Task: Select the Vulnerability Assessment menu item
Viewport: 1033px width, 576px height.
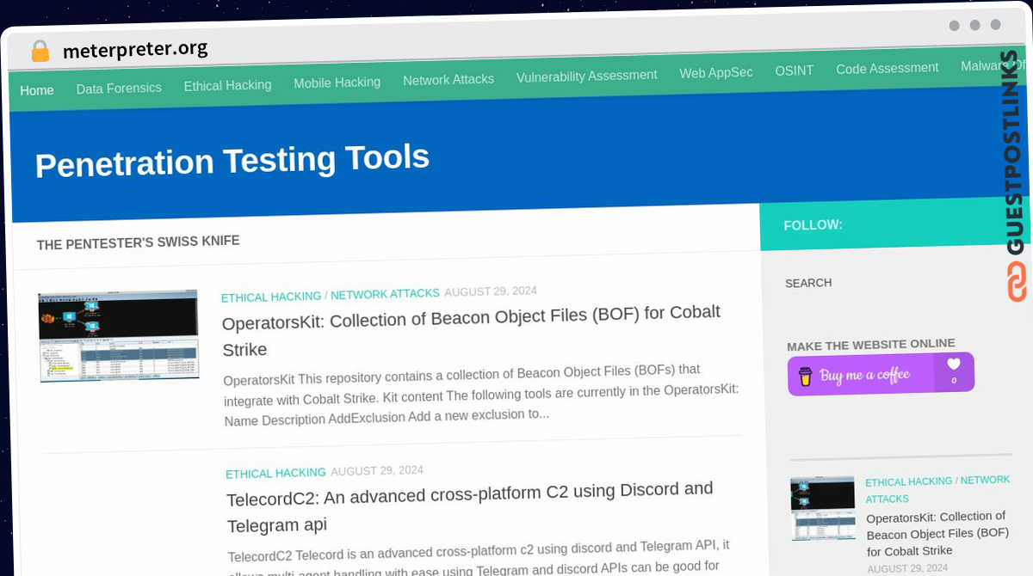Action: pos(586,76)
